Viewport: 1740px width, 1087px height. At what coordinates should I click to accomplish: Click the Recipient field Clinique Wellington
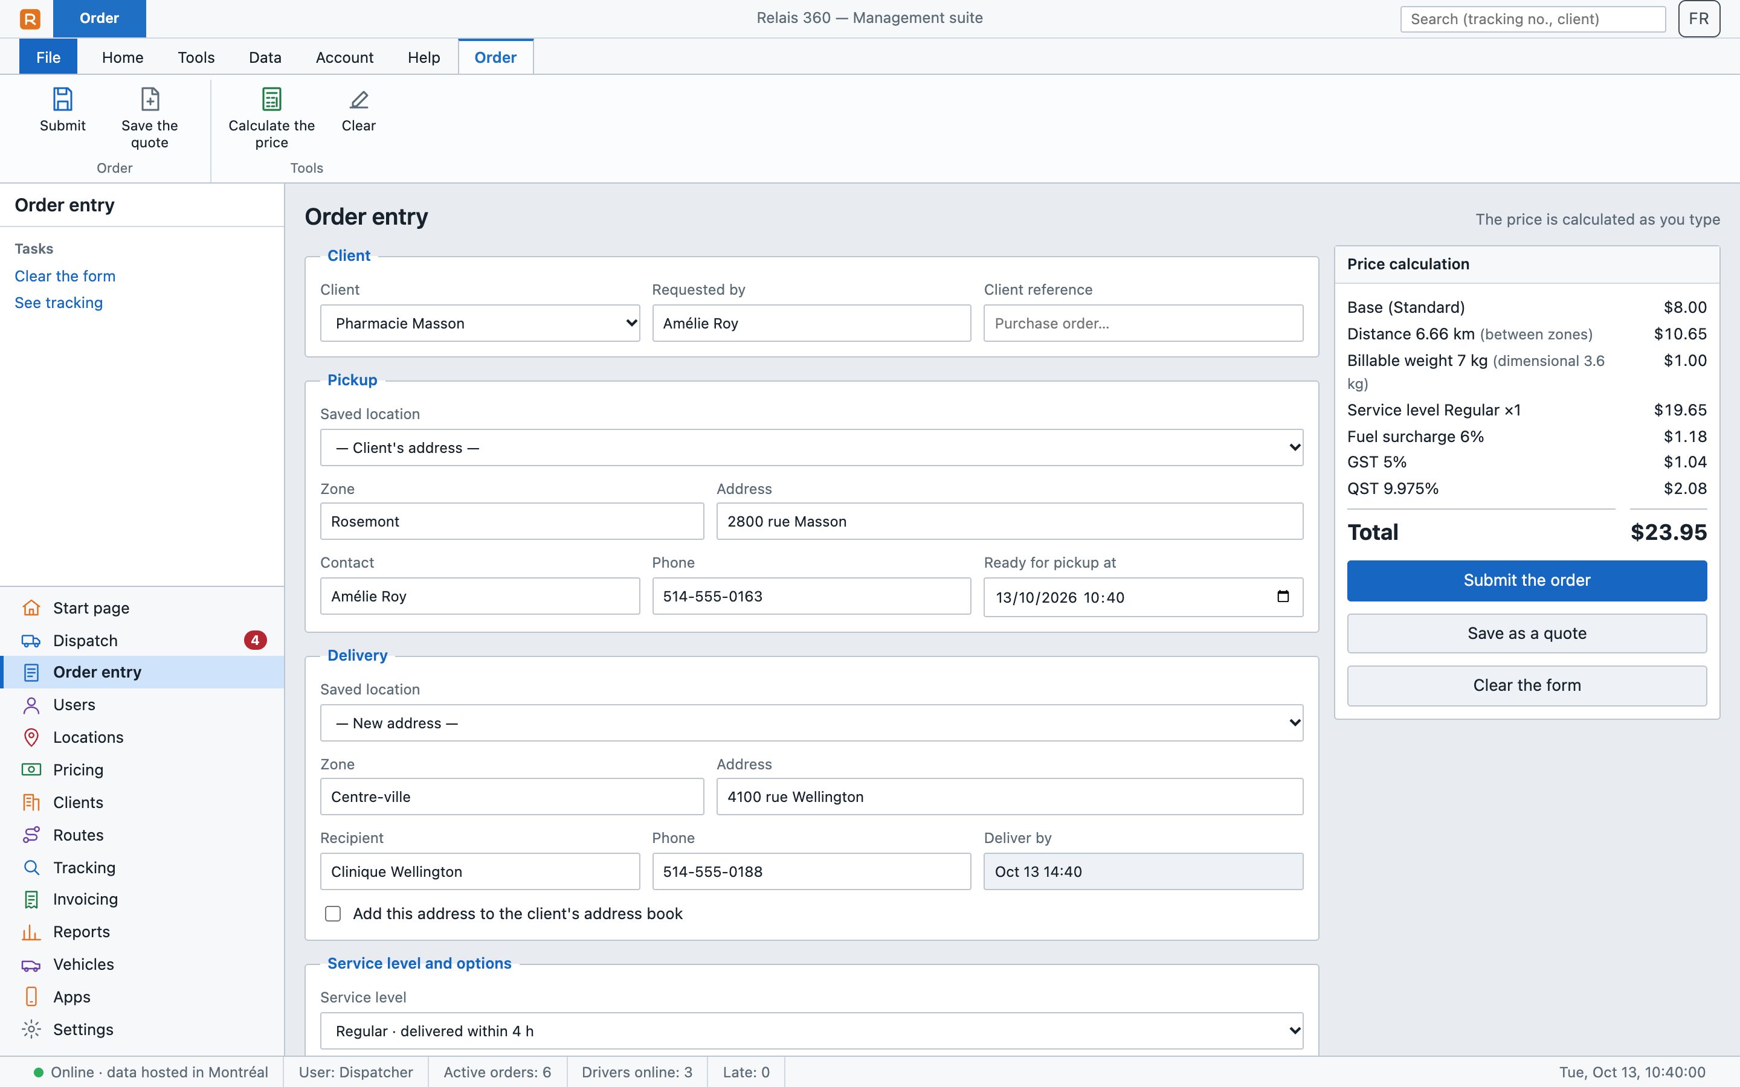click(x=480, y=871)
